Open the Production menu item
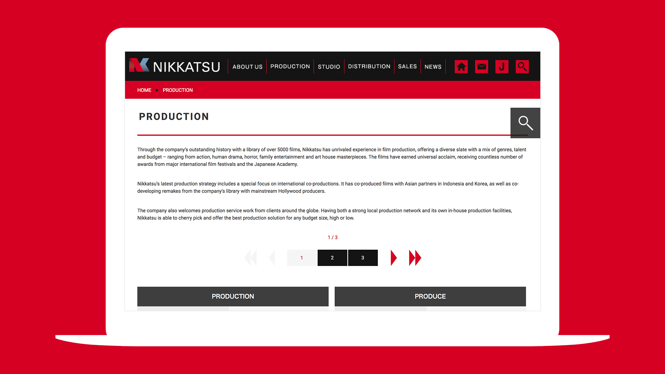 tap(290, 66)
